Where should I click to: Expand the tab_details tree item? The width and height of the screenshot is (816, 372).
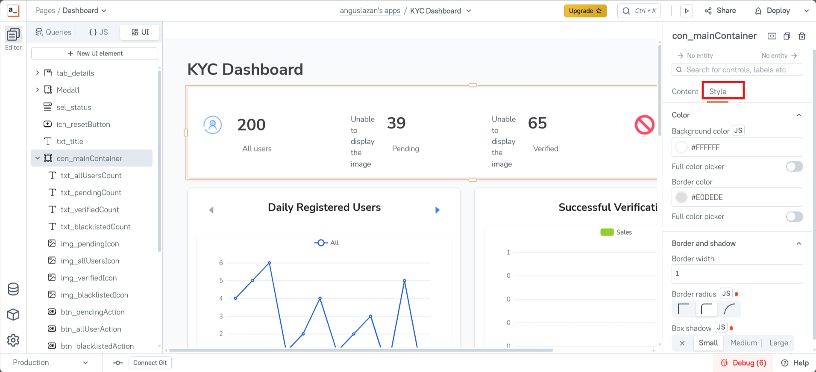click(38, 73)
